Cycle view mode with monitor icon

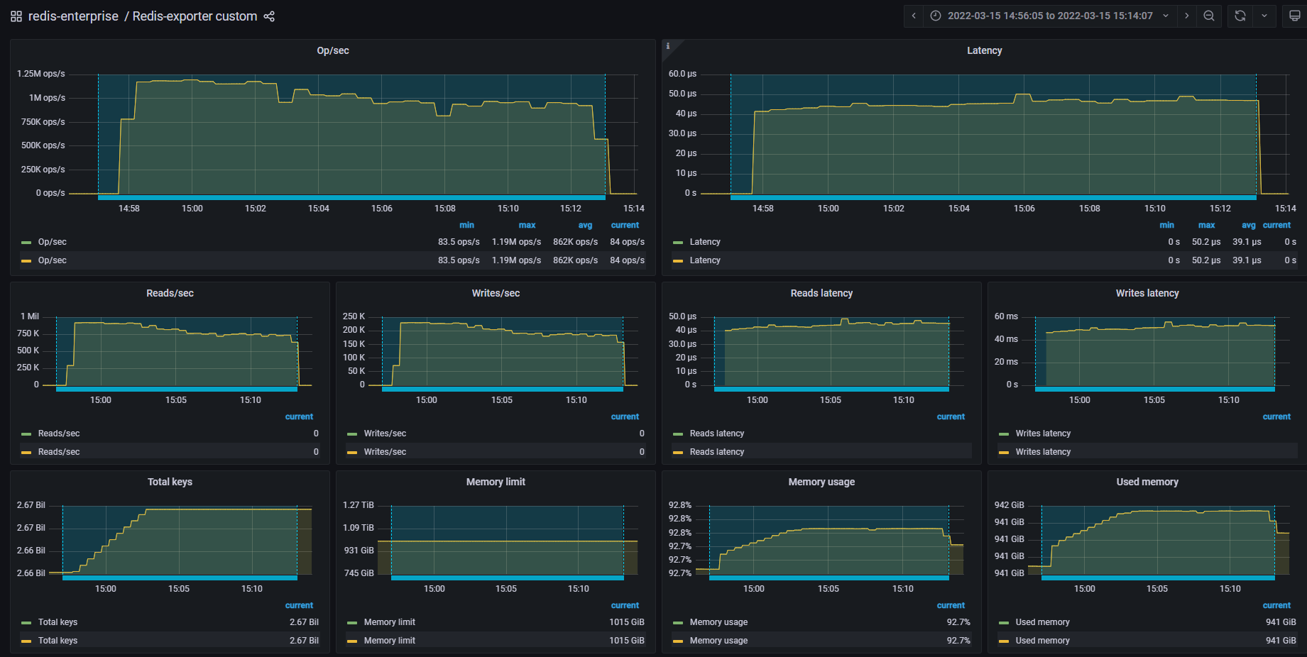point(1294,16)
